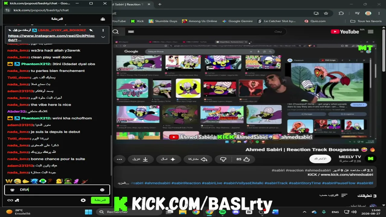This screenshot has height=217, width=386.
Task: Open pinned message three-dot options
Action: tap(103, 30)
